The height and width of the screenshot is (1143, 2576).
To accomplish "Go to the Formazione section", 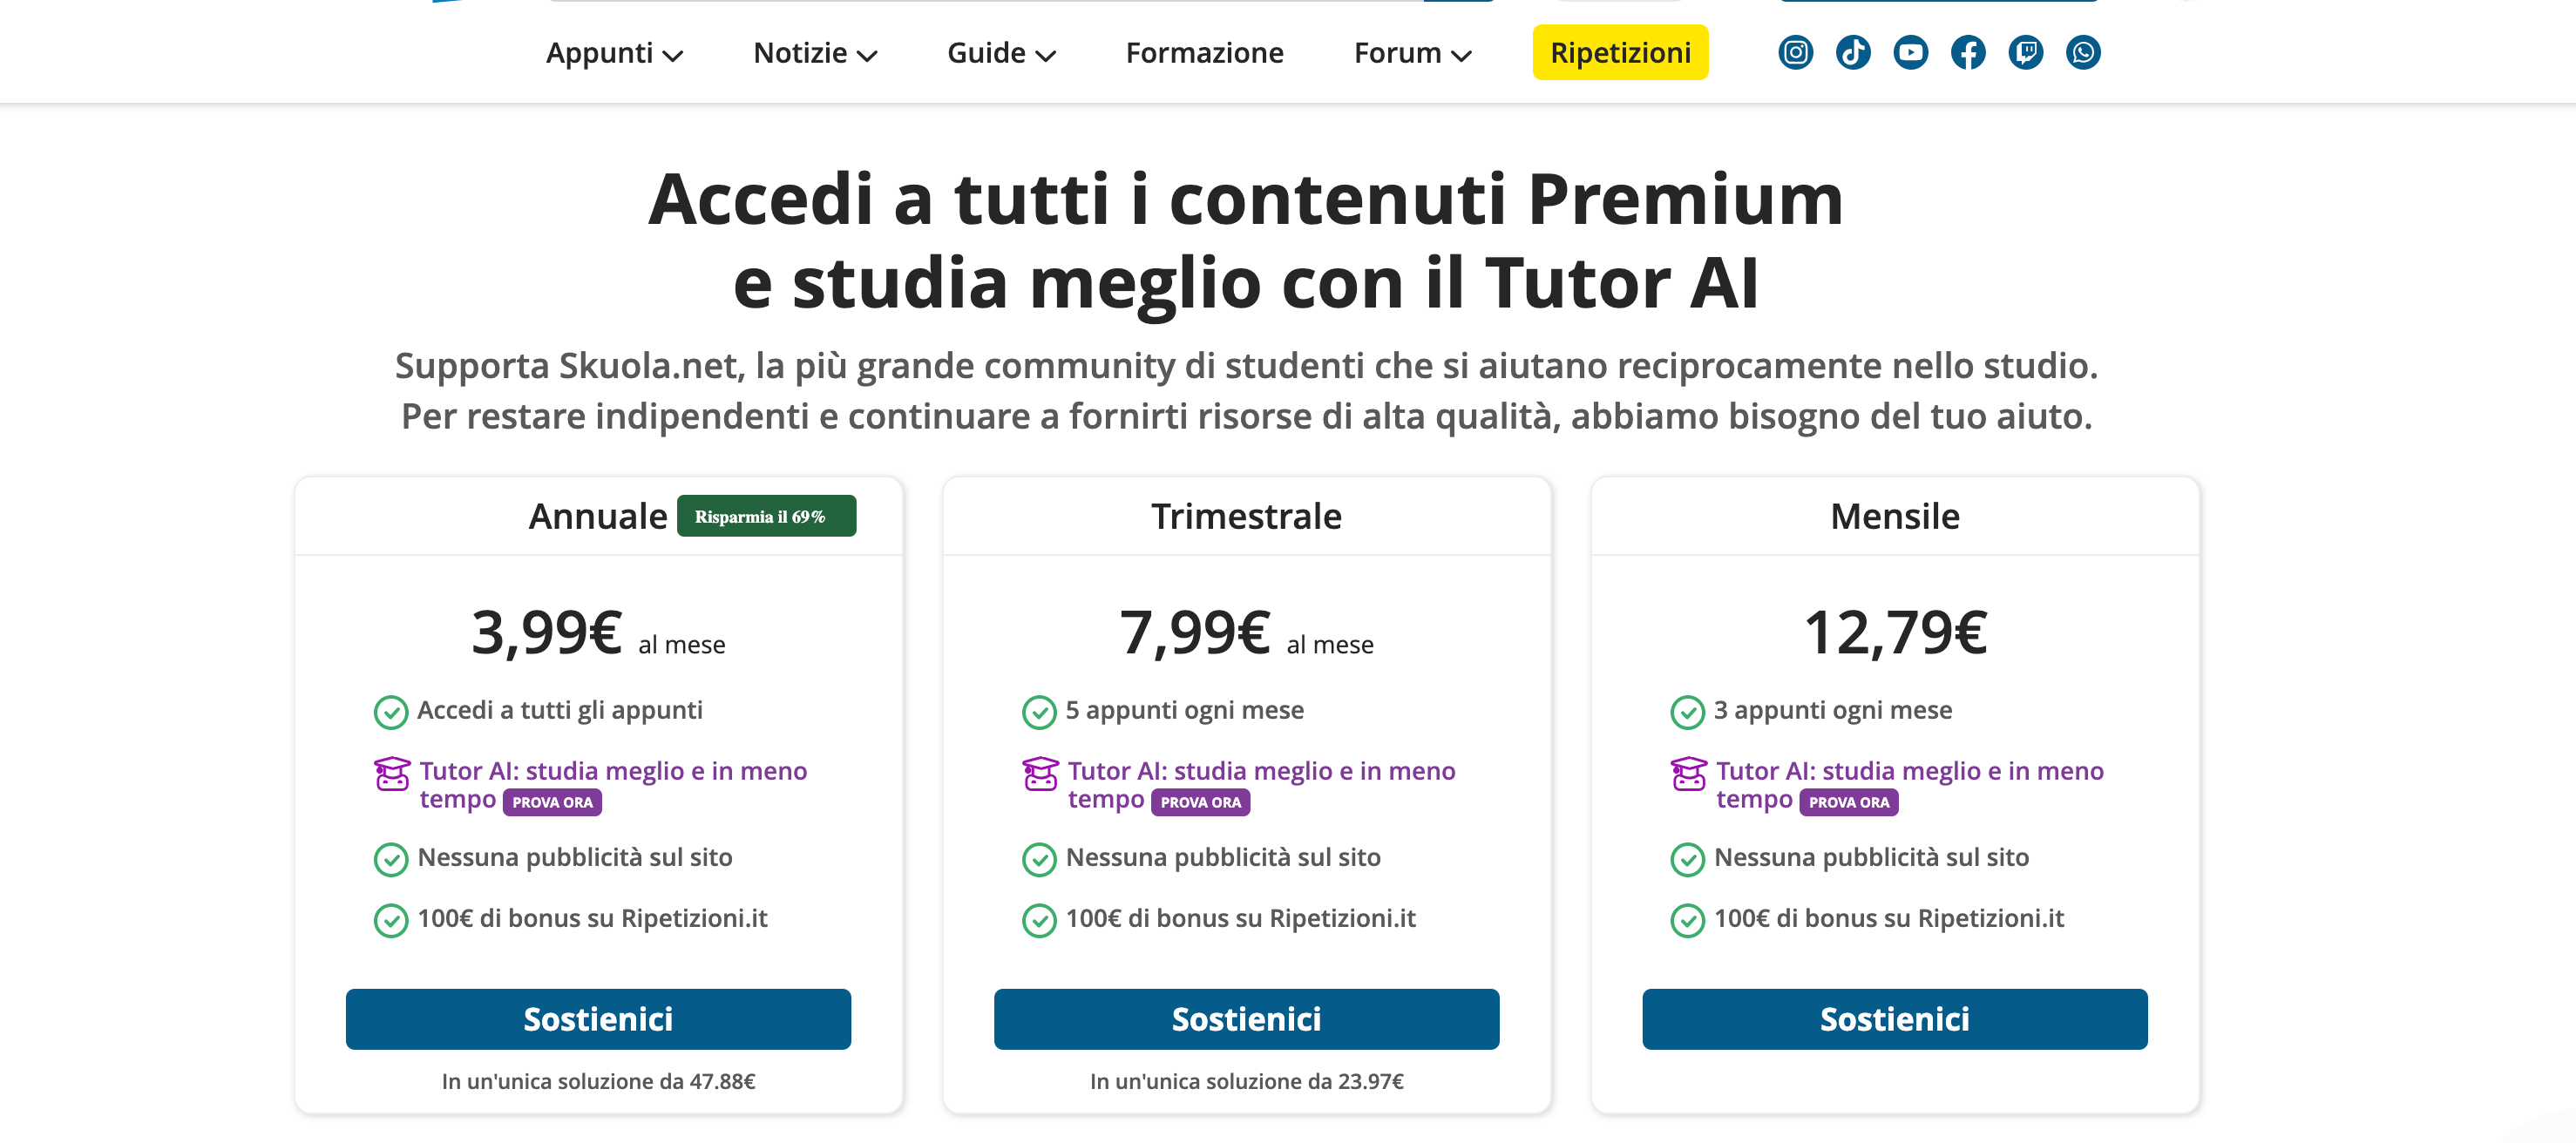I will point(1204,53).
